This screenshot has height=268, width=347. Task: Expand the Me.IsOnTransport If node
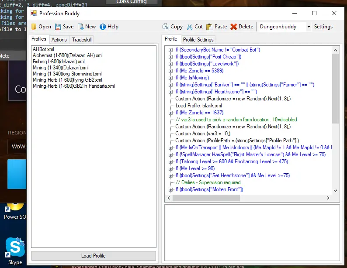pyautogui.click(x=170, y=148)
